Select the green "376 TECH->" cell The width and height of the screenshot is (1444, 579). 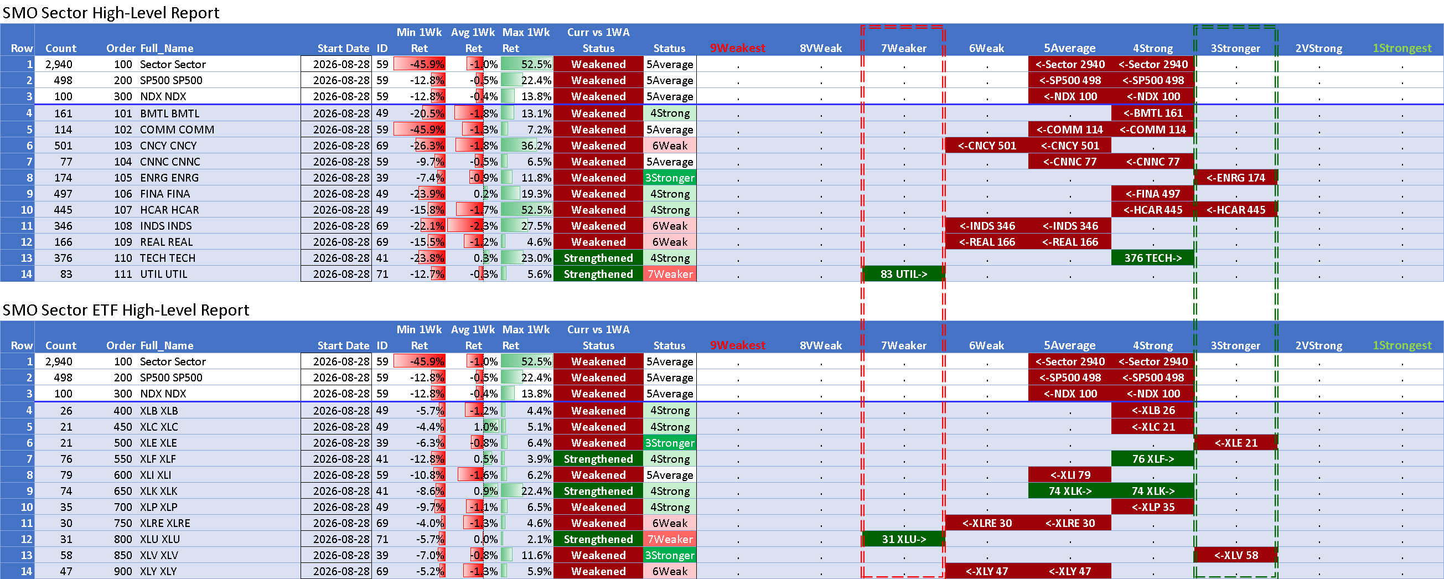(1152, 258)
